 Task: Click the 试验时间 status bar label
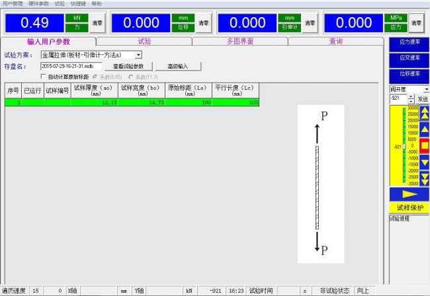pyautogui.click(x=261, y=291)
